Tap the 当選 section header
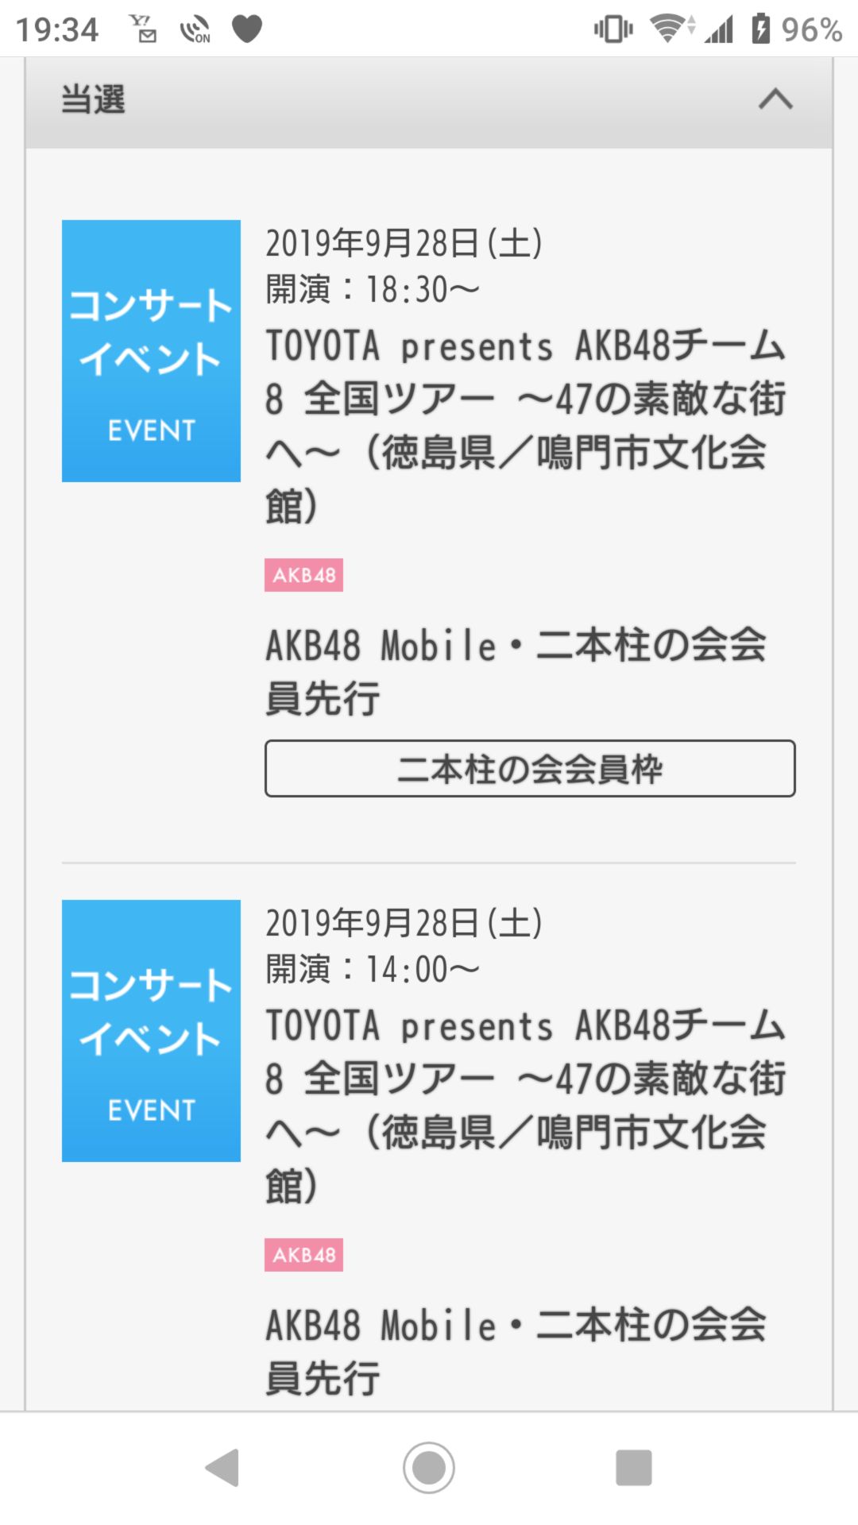The height and width of the screenshot is (1525, 858). 94,100
